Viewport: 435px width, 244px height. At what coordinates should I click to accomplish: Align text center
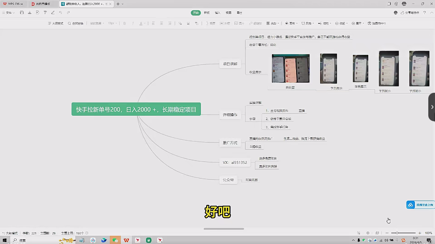click(161, 23)
